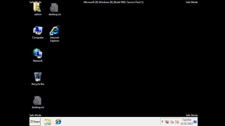
Task: Click the Show Desktop button in the tray
Action: [195, 122]
